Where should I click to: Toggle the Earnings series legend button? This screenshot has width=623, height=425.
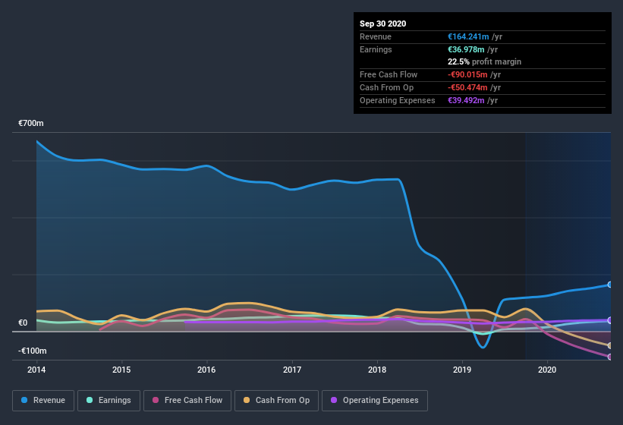(109, 401)
